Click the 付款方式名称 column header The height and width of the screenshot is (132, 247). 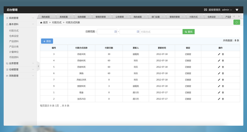click(x=81, y=48)
